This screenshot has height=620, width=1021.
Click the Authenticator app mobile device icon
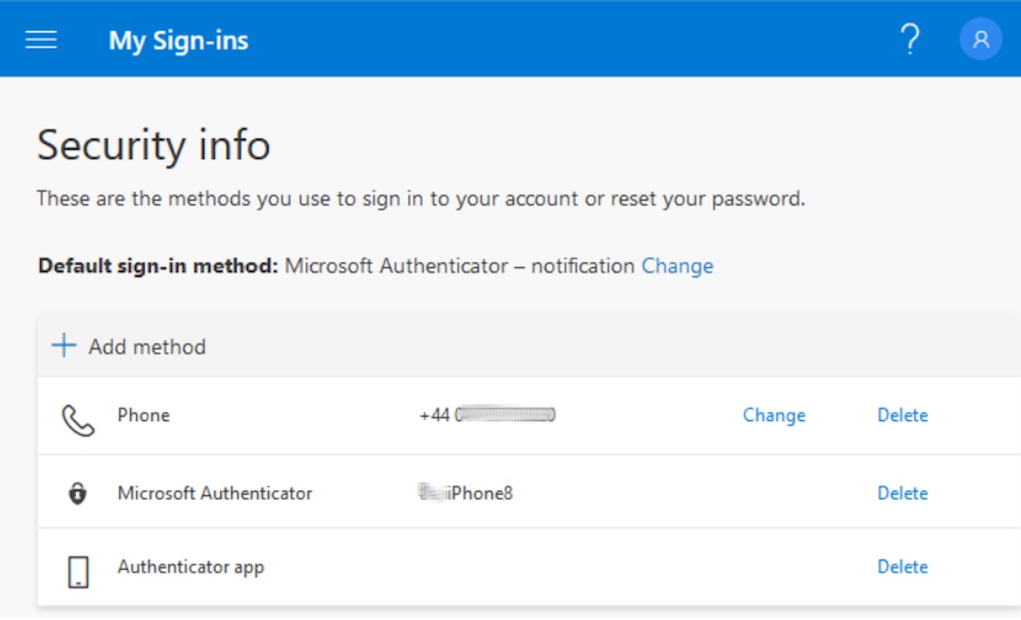(78, 572)
